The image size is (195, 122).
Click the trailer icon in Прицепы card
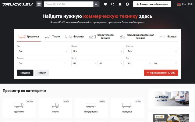pyautogui.click(x=127, y=105)
